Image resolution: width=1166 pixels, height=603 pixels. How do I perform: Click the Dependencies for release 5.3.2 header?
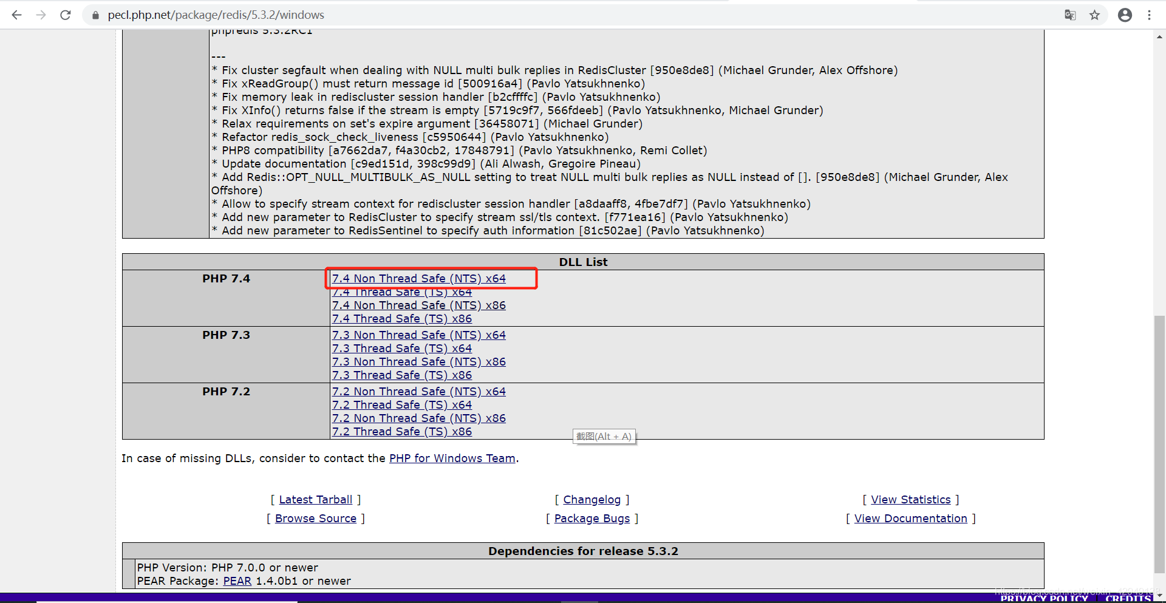583,551
